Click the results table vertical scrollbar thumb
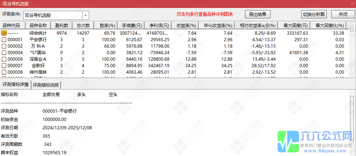Image resolution: width=356 pixels, height=156 pixels. click(352, 30)
